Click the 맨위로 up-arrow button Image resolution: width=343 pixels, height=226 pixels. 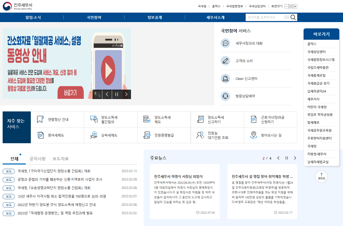(321, 176)
